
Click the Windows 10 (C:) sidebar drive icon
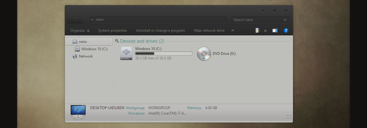(x=77, y=49)
